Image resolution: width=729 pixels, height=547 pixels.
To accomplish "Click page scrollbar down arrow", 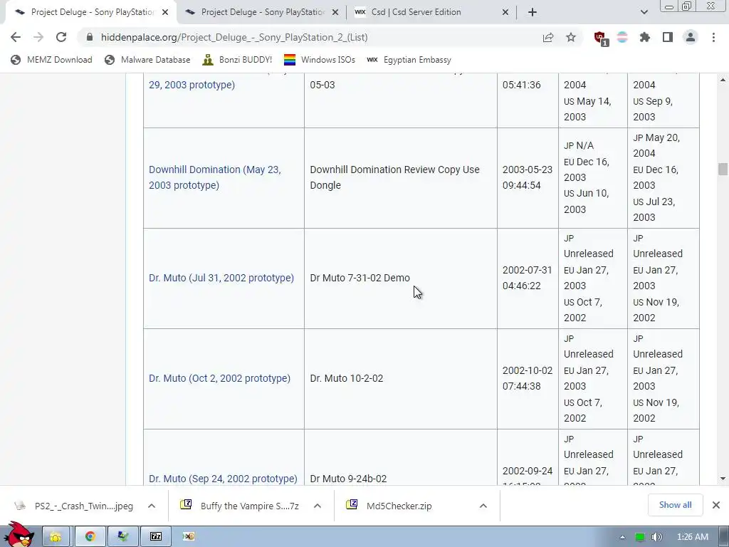I will 723,479.
